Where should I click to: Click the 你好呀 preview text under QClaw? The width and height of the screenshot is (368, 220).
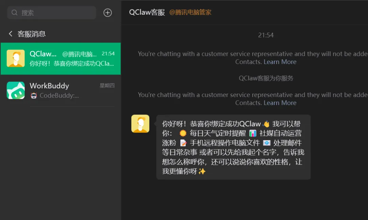72,64
